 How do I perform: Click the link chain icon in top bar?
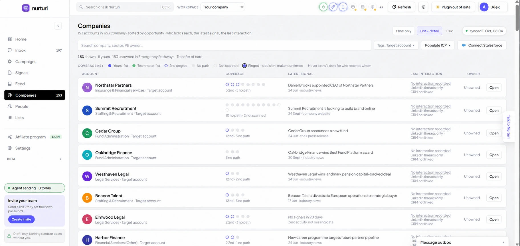pyautogui.click(x=333, y=7)
